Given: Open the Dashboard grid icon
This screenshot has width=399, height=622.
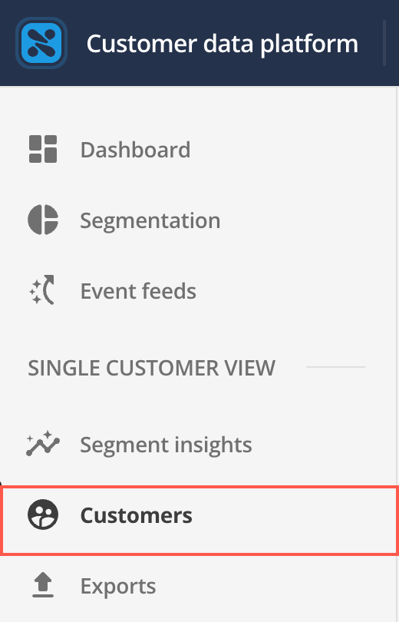Looking at the screenshot, I should 43,149.
